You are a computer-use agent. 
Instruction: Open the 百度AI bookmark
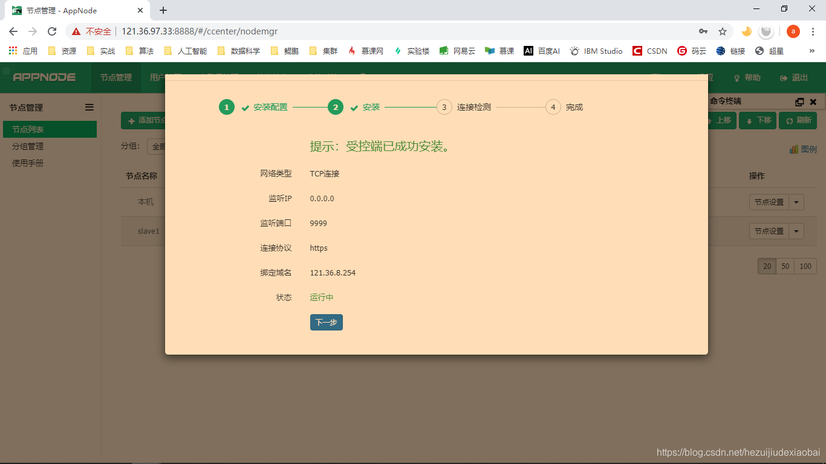542,51
